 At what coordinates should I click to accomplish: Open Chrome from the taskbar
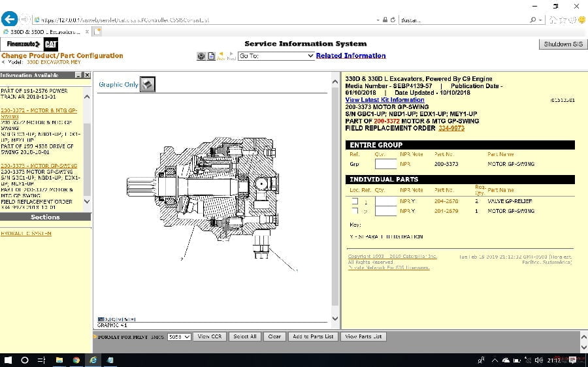[x=76, y=360]
